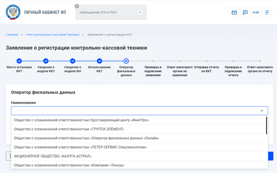Screen dimensions: 277x173
Task: Open the chat messages icon
Action: tap(245, 13)
